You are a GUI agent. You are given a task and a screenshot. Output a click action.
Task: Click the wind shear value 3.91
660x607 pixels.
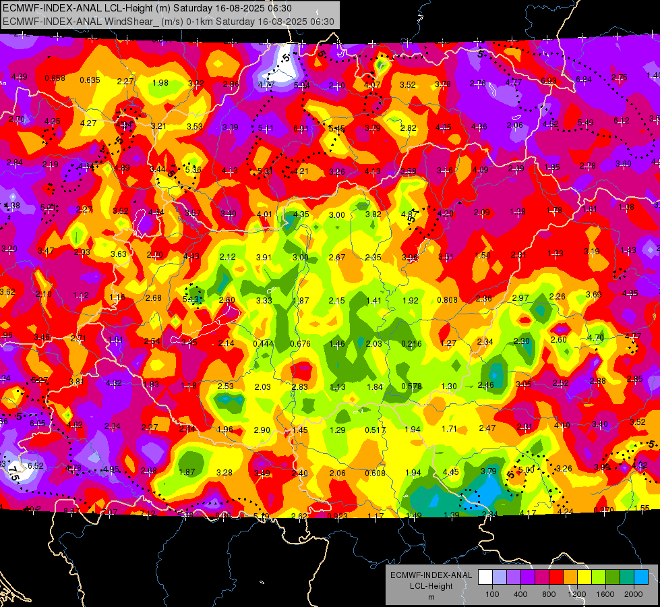[x=264, y=257]
